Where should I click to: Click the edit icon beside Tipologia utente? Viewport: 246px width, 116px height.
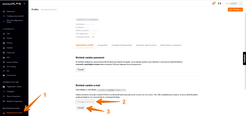click(93, 37)
